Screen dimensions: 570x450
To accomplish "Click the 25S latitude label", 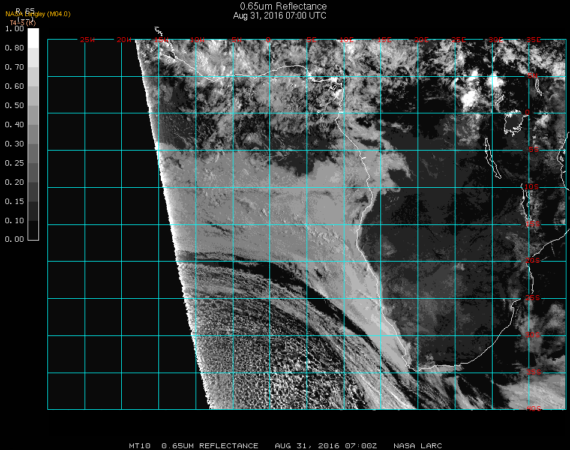I will point(533,298).
